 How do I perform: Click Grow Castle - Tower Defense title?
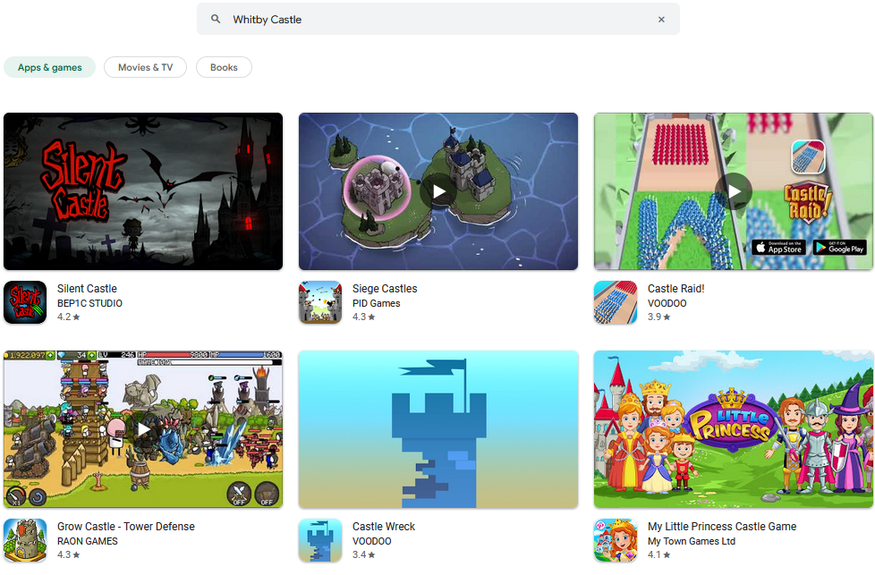[125, 527]
